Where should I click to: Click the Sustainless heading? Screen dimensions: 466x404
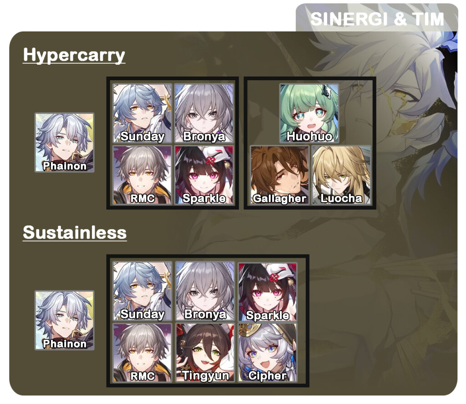pyautogui.click(x=75, y=232)
